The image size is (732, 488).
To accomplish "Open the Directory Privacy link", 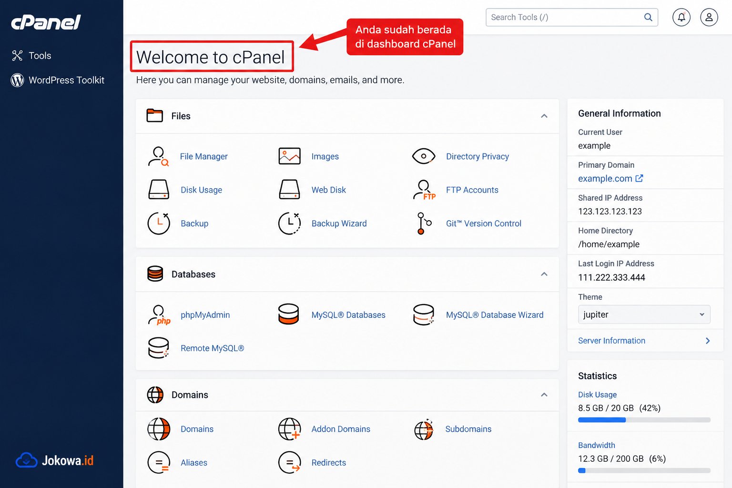I will [x=478, y=157].
